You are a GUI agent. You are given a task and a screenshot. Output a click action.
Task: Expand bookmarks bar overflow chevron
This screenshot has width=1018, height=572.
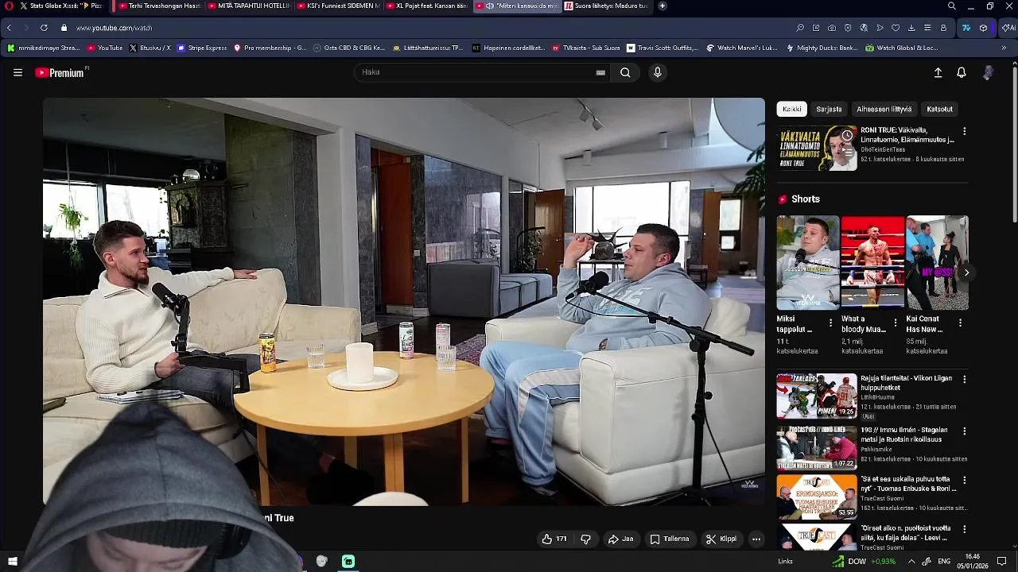[x=1004, y=48]
